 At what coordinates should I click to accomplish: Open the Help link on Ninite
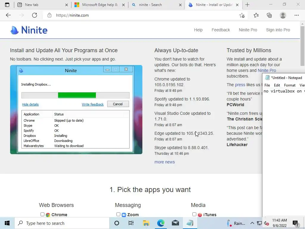point(198,30)
